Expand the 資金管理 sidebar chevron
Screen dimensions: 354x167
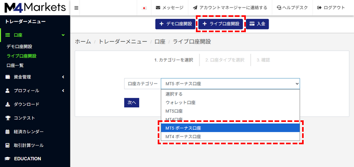point(63,77)
